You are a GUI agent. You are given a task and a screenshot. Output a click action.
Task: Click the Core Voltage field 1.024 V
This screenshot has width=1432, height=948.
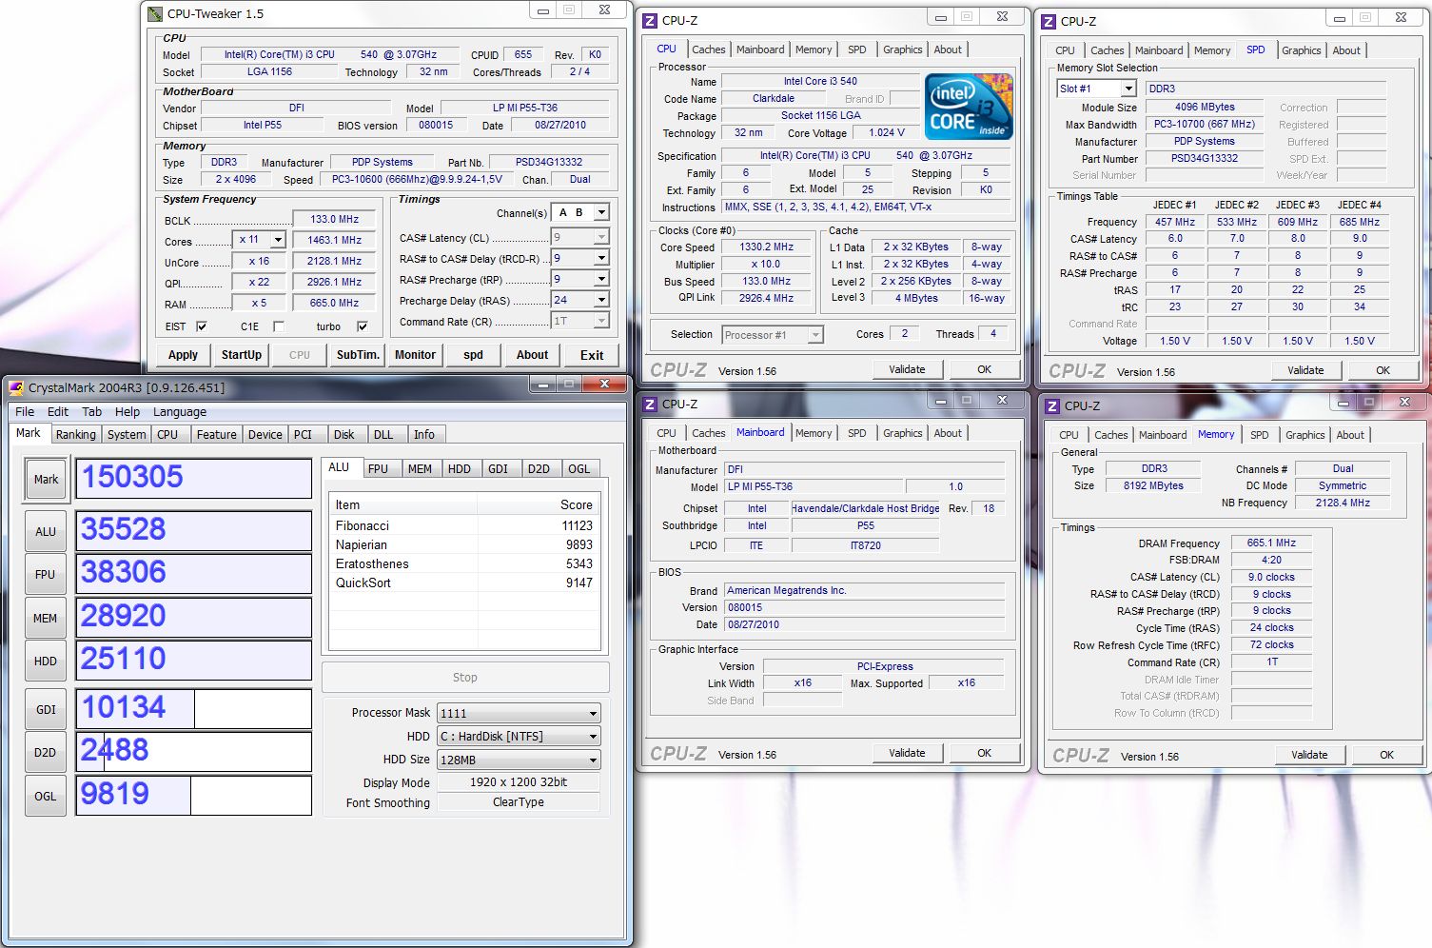[886, 133]
